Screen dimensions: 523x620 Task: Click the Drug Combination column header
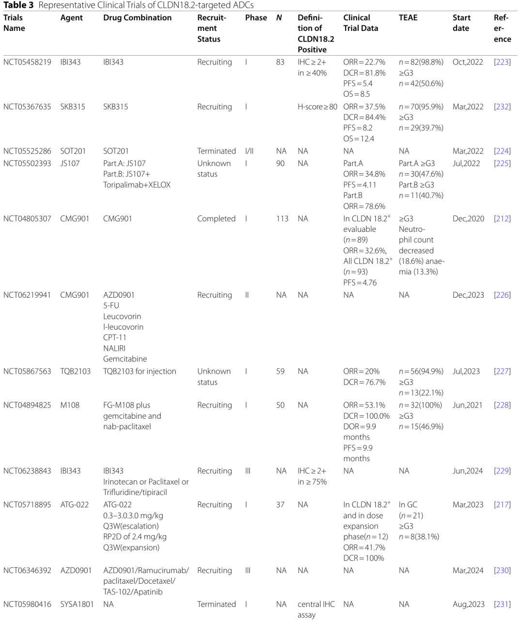click(x=138, y=18)
